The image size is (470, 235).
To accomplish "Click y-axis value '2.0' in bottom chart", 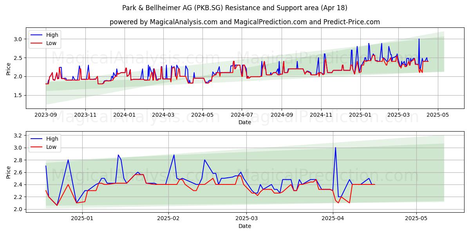I will (19, 209).
